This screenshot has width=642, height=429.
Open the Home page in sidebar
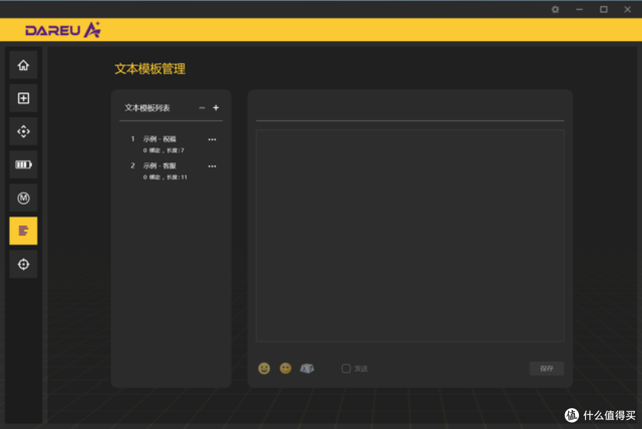23,65
